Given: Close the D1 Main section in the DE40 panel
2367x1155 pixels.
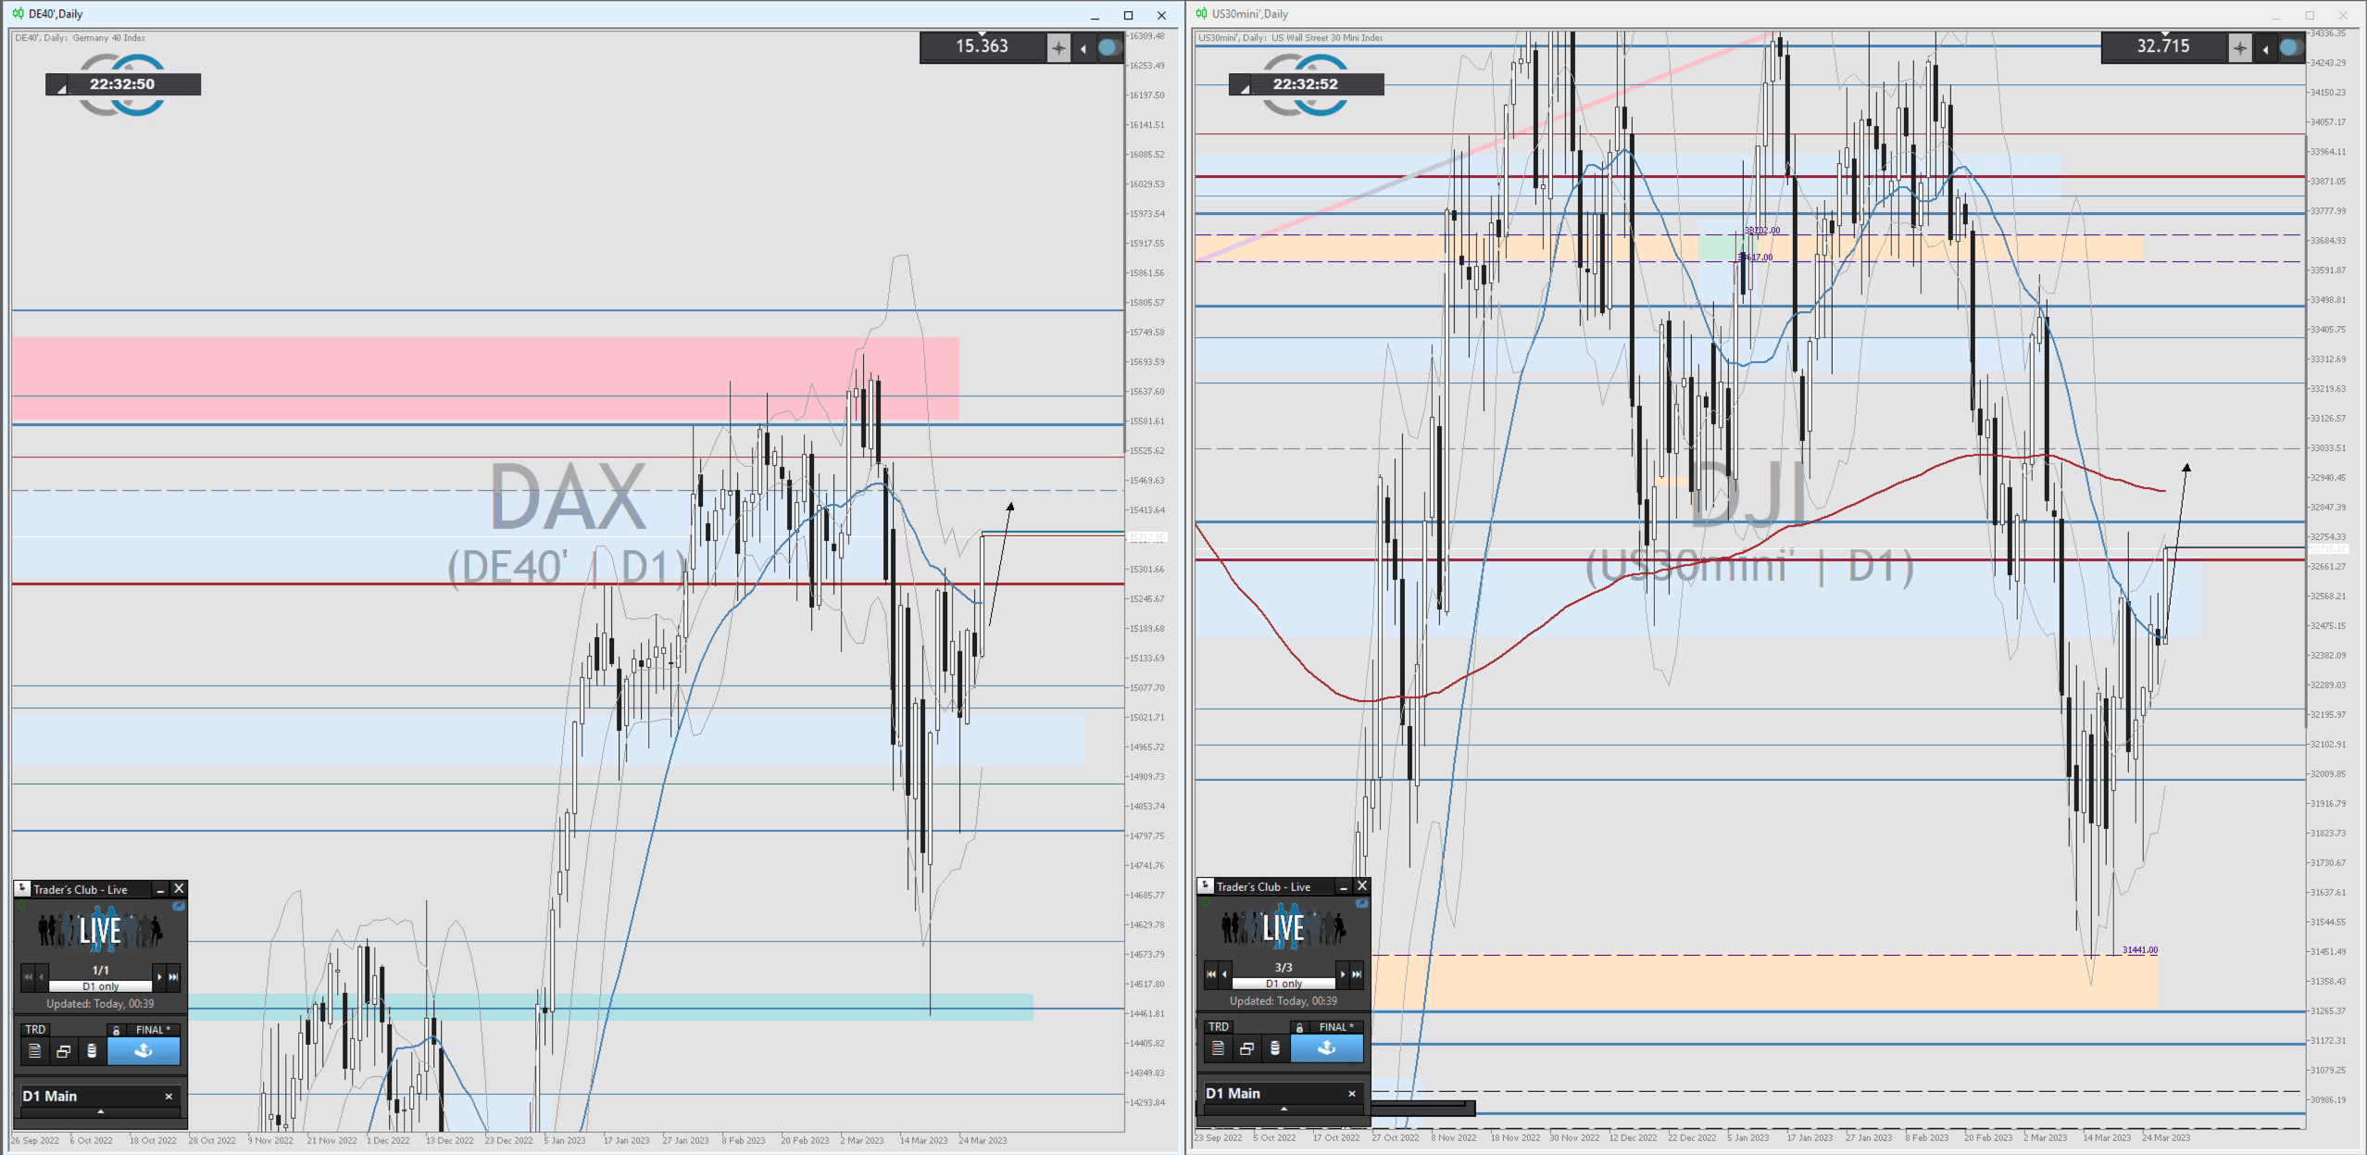Looking at the screenshot, I should (x=169, y=1096).
